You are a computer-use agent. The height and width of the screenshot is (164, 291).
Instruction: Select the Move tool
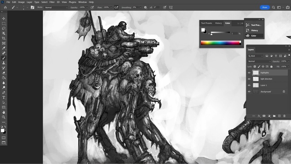click(4, 19)
